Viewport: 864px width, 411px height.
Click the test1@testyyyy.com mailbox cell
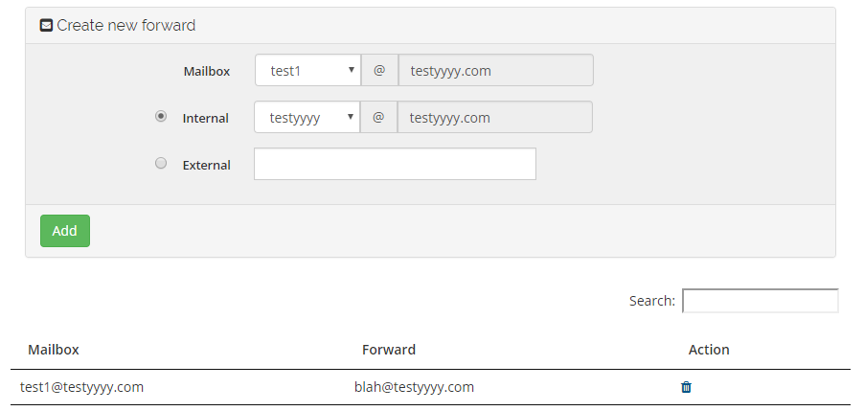pos(82,387)
